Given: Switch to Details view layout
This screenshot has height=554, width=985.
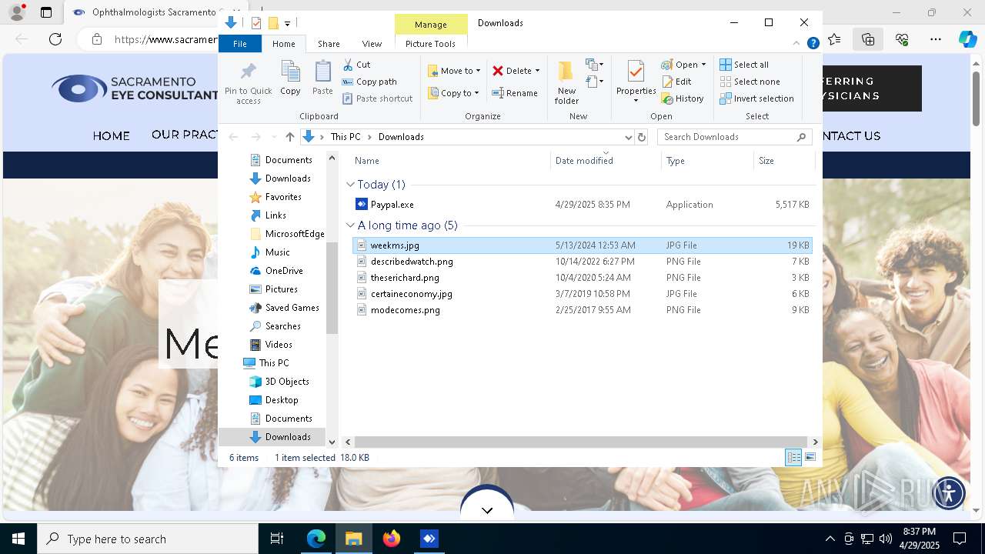Looking at the screenshot, I should tap(793, 457).
